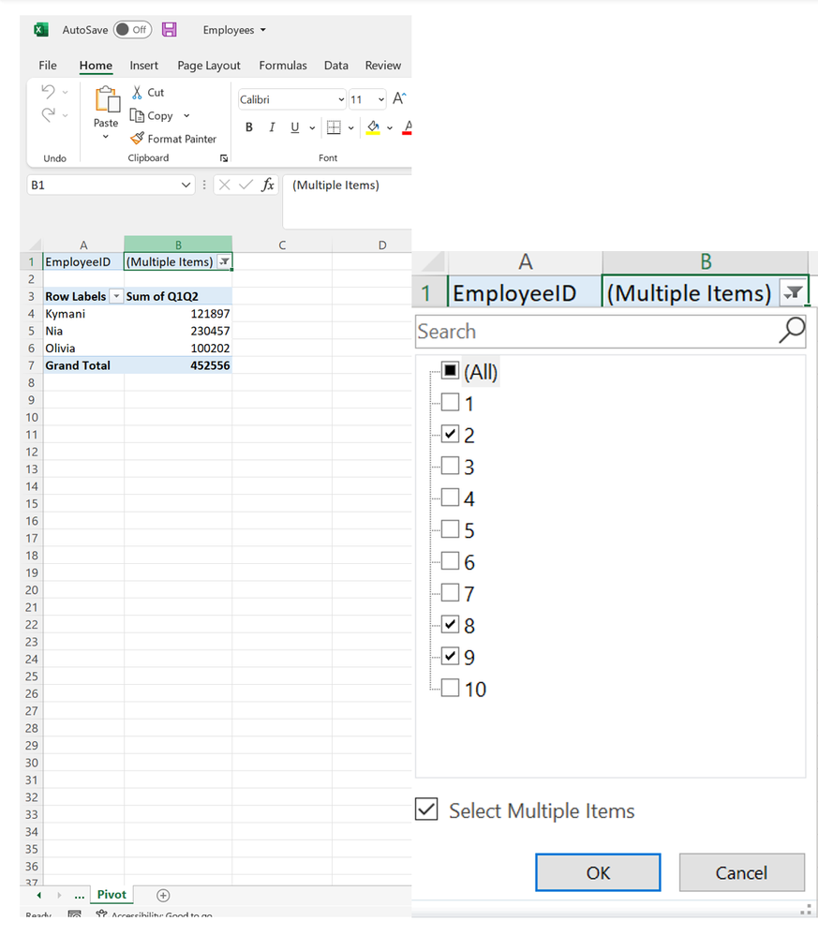This screenshot has height=936, width=818.
Task: Click the yellow fill color button
Action: coord(373,127)
